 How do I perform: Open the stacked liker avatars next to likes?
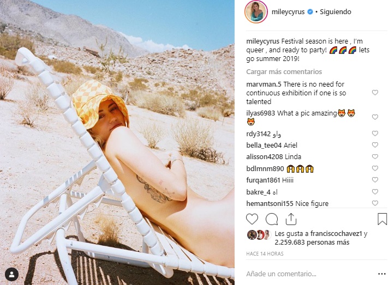(259, 235)
